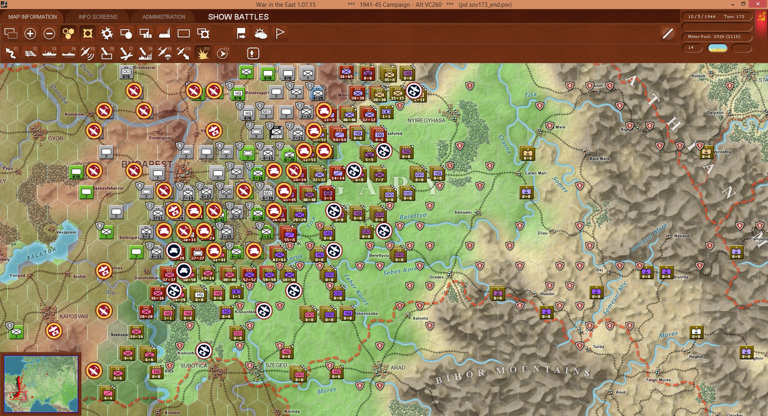Image resolution: width=768 pixels, height=416 pixels.
Task: Select bomb airfield mode (F7)
Action: [x=126, y=53]
